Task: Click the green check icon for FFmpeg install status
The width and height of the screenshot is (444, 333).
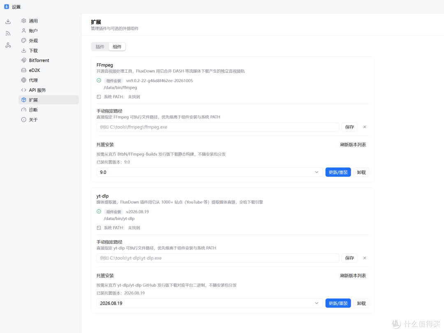Action: pos(99,81)
